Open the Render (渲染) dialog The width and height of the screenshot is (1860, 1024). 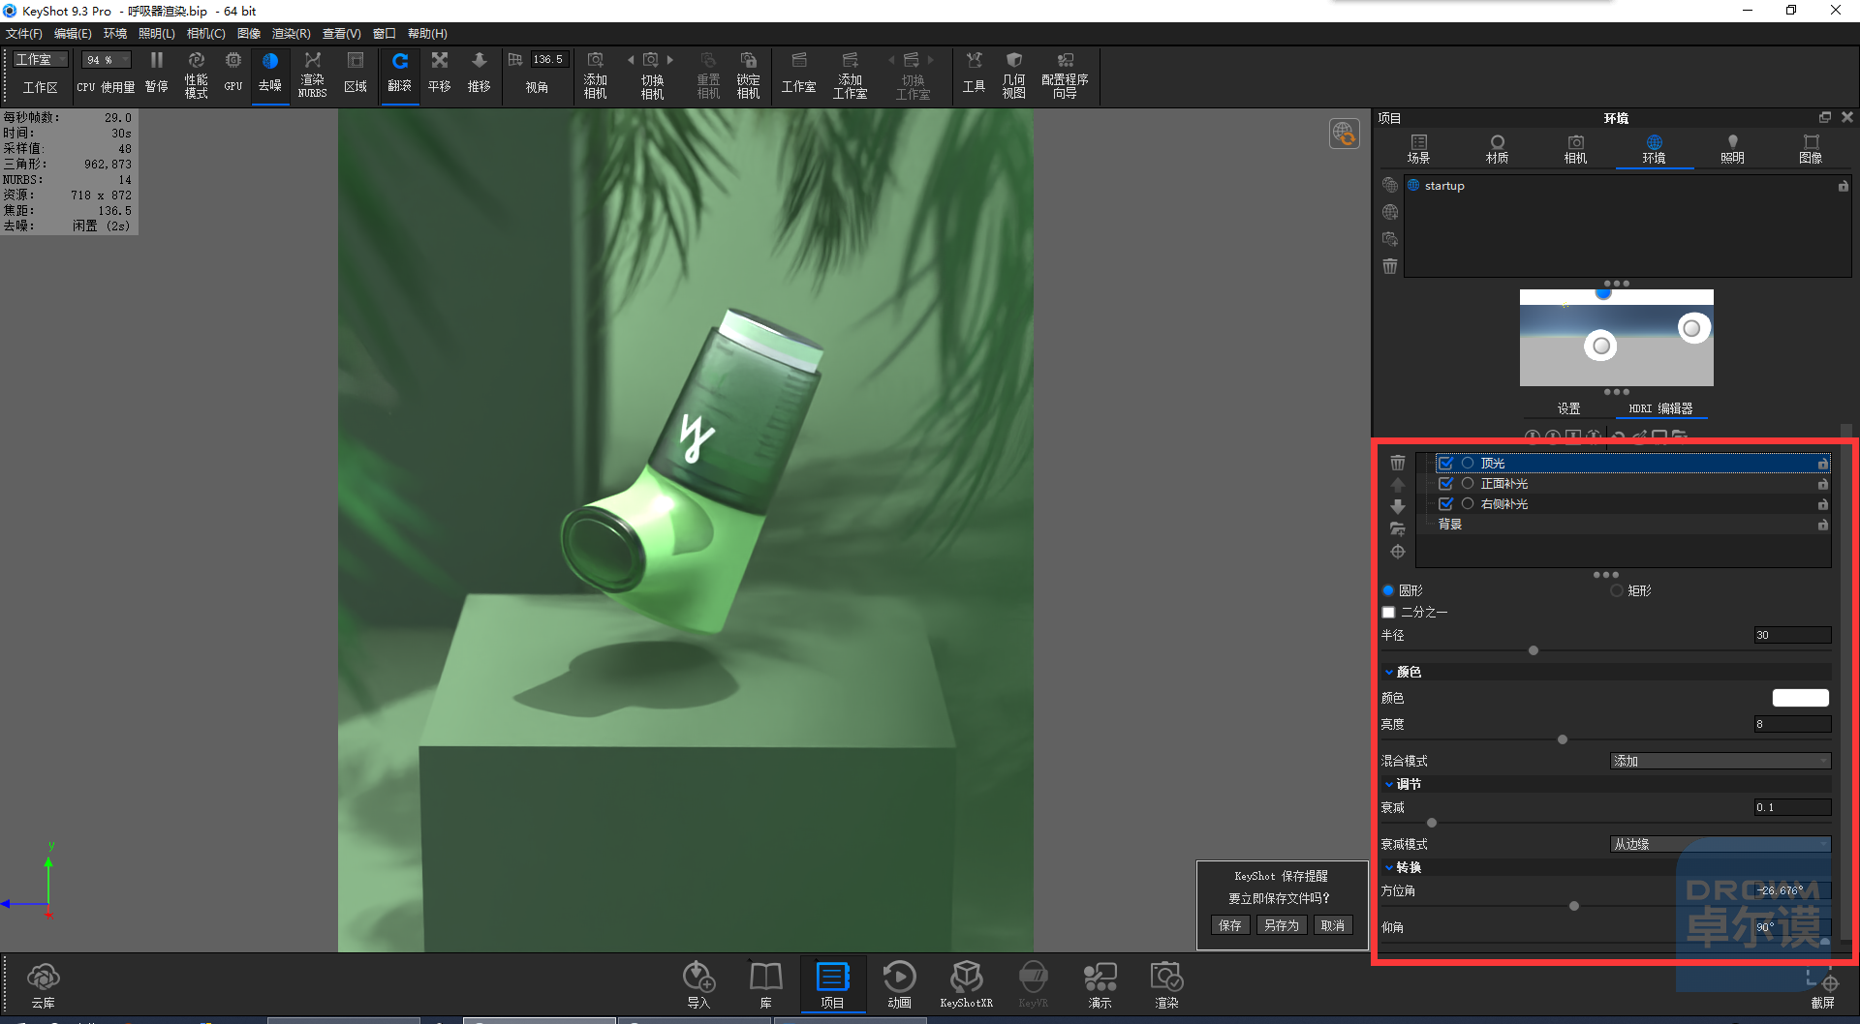(x=1166, y=986)
